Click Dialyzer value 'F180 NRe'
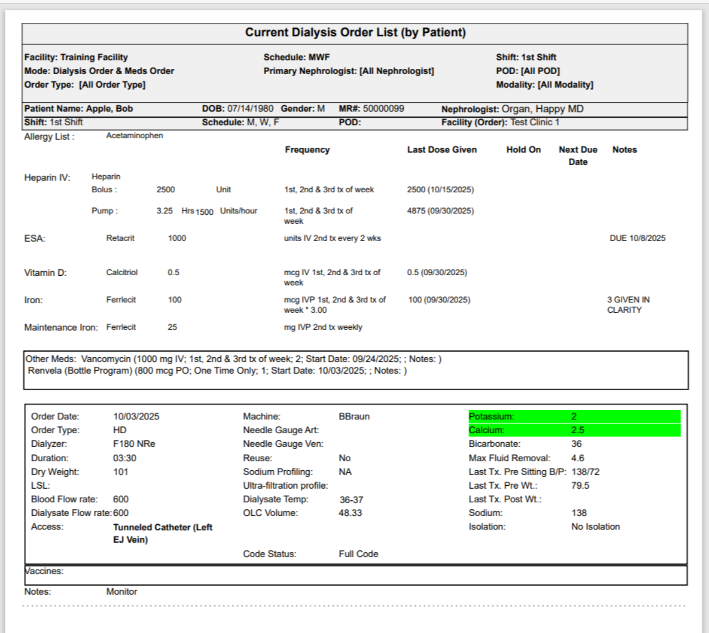This screenshot has height=633, width=709. 134,444
